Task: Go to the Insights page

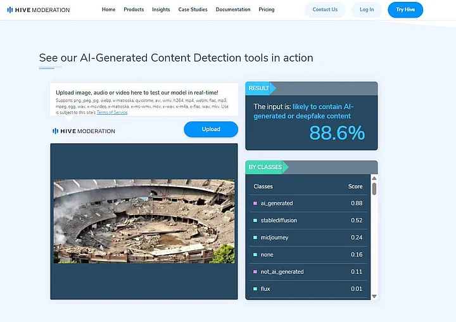Action: [x=161, y=10]
